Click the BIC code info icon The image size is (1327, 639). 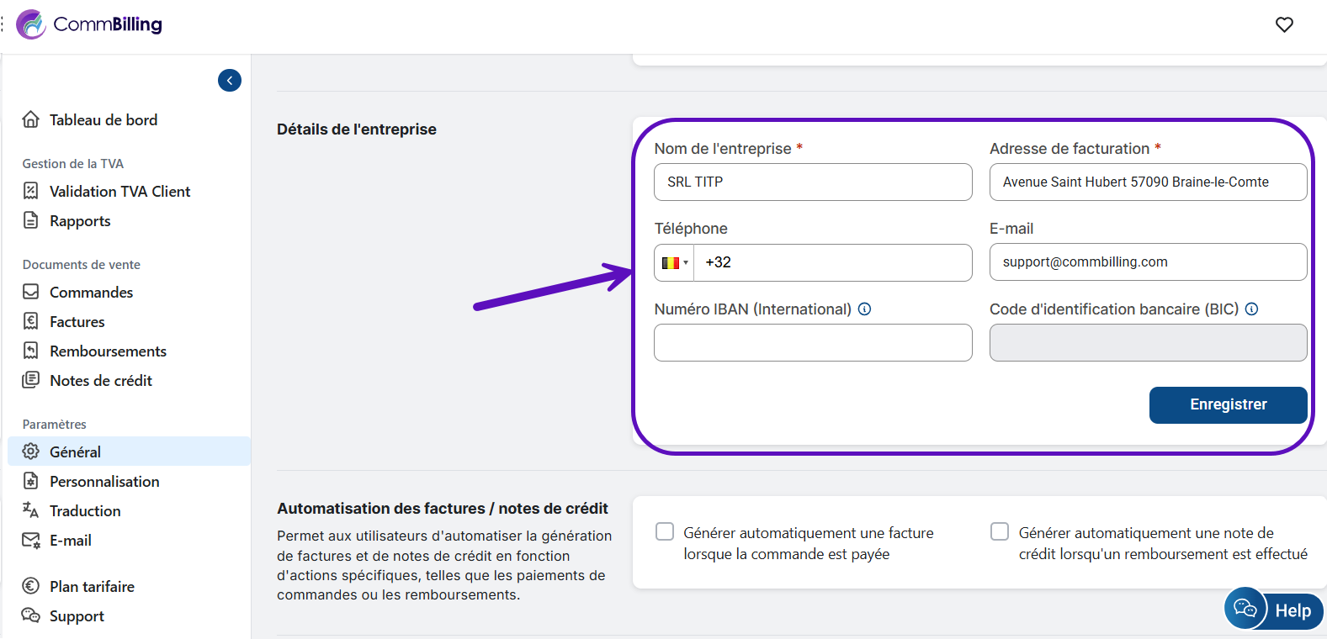1251,309
